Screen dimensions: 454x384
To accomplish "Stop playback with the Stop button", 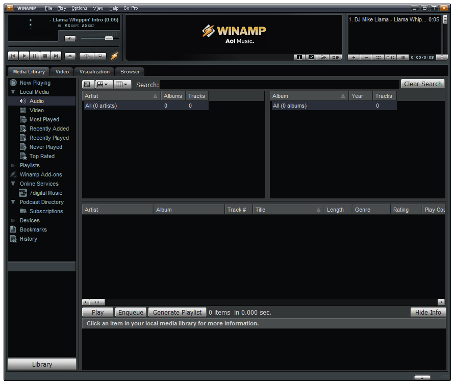I will click(x=45, y=56).
